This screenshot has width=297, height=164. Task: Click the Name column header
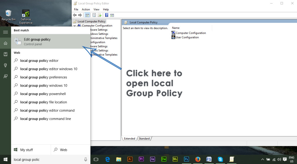point(175,28)
